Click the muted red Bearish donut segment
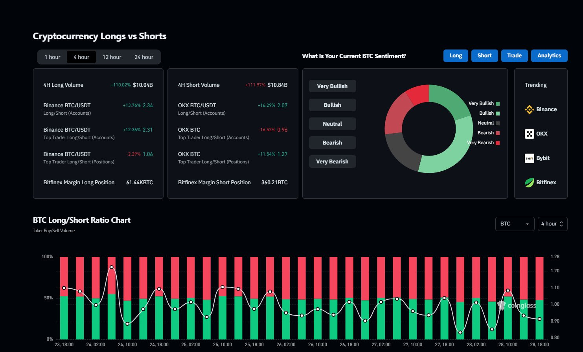583x352 pixels. click(397, 114)
